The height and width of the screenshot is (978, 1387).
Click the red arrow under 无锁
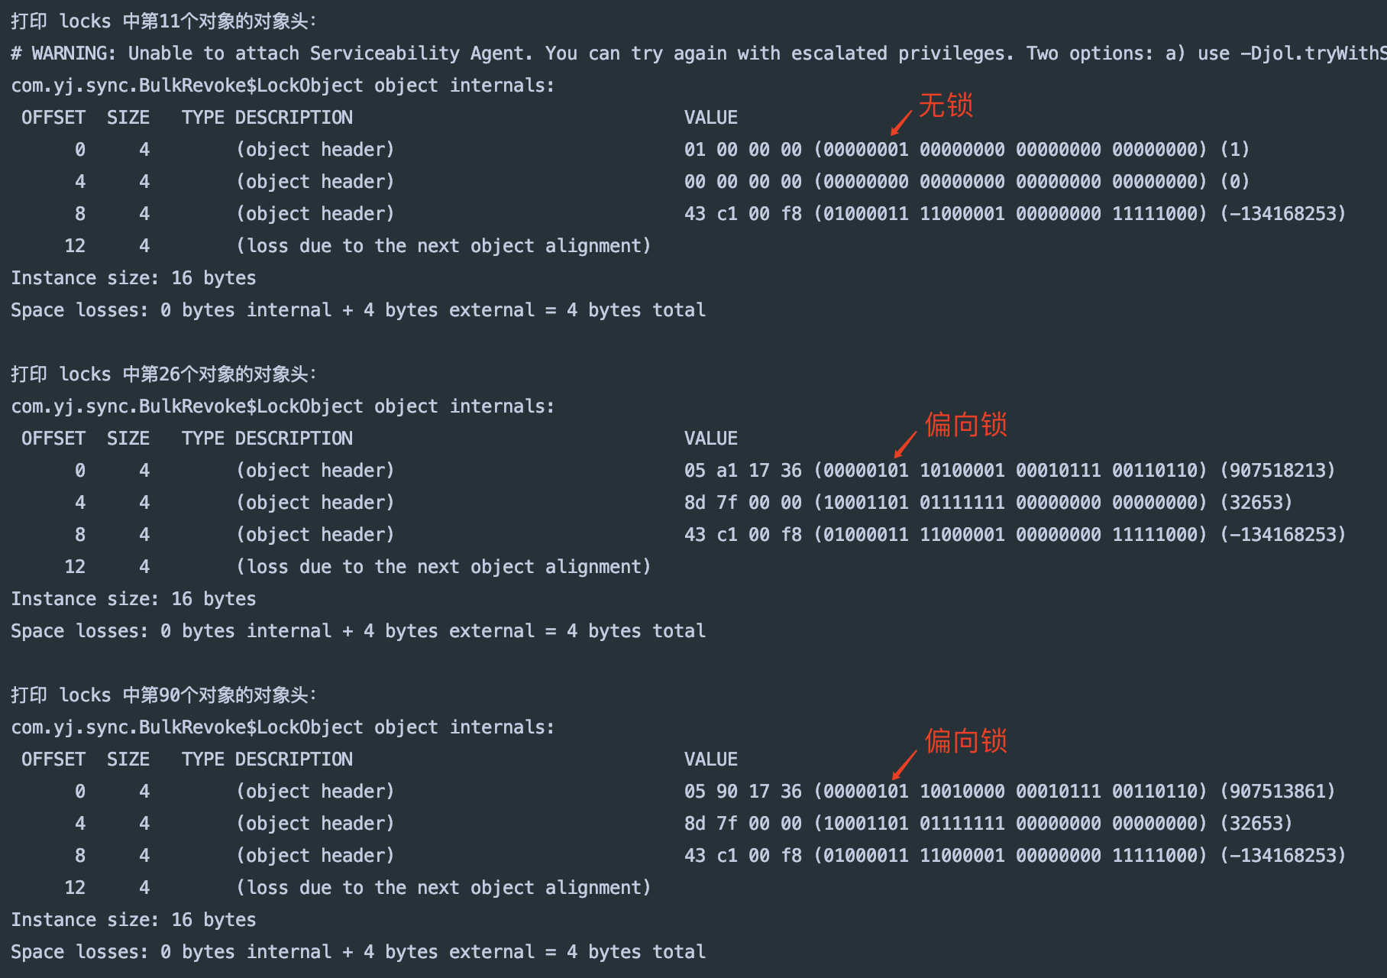(x=901, y=123)
